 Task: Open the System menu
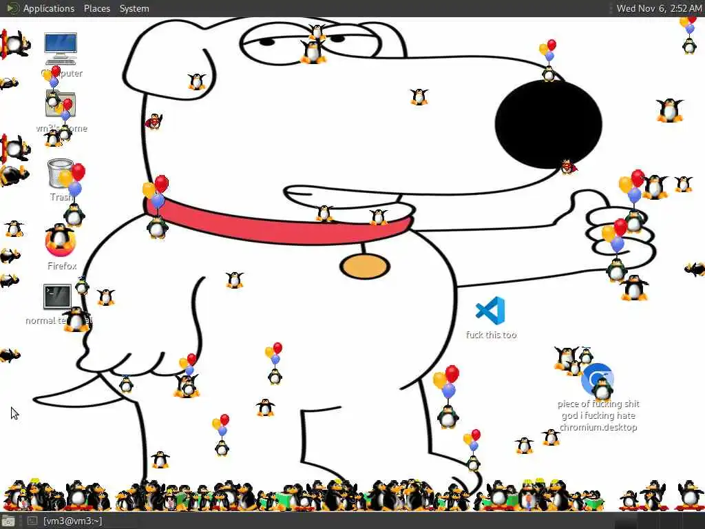point(134,8)
